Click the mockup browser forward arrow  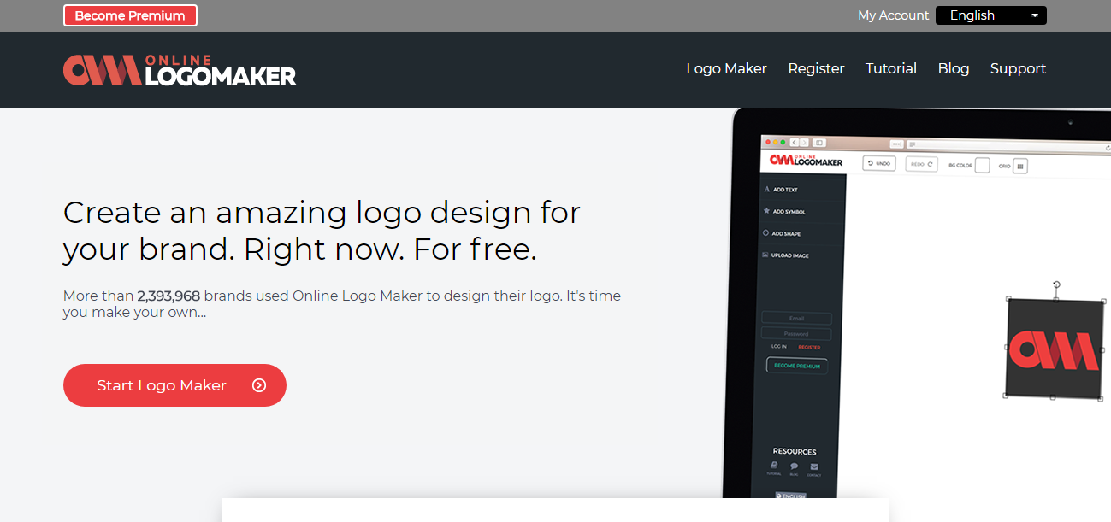pyautogui.click(x=804, y=142)
